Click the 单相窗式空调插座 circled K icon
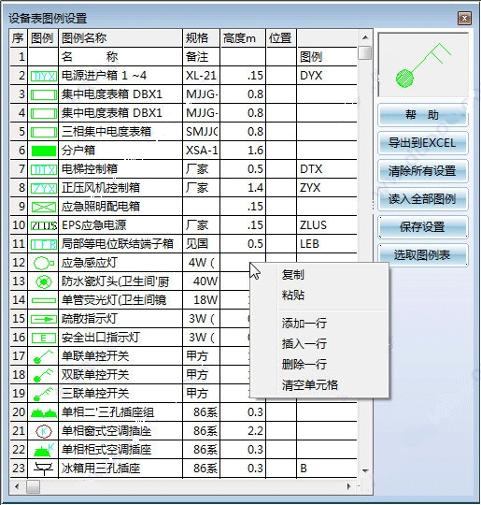Viewport: 481px width, 505px height. pyautogui.click(x=44, y=431)
